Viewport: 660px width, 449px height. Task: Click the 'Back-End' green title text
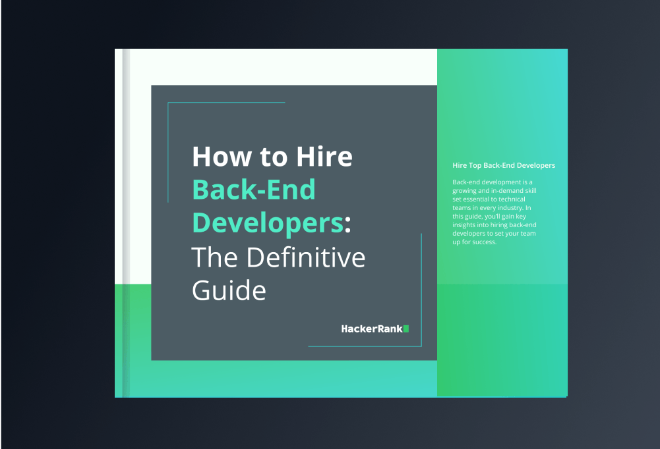(254, 190)
